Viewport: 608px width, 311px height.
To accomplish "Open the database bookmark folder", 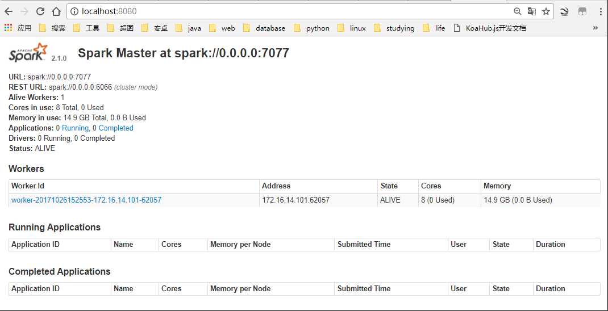I will tap(264, 28).
